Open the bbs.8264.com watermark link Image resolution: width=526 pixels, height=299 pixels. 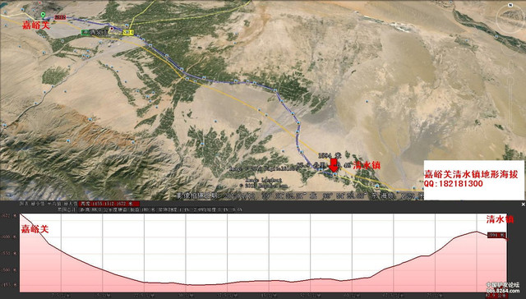point(503,291)
